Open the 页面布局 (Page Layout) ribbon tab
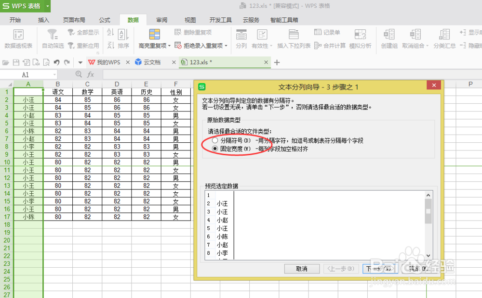 pos(74,20)
